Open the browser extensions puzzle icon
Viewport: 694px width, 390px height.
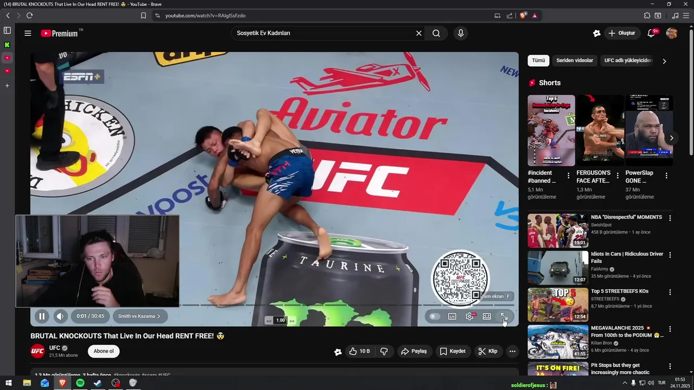click(647, 16)
